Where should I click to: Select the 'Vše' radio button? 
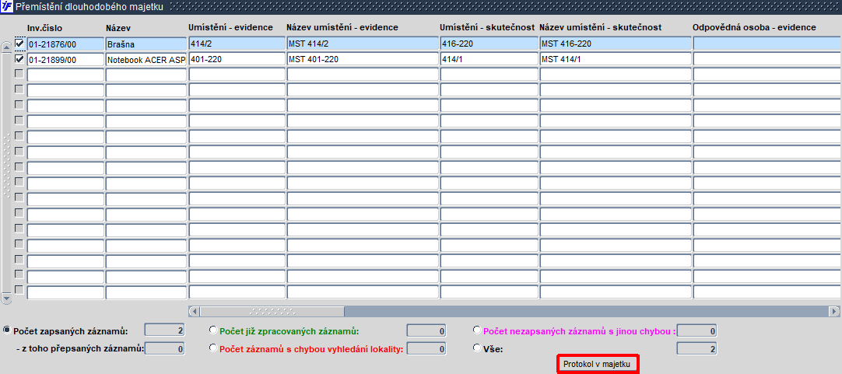(477, 348)
